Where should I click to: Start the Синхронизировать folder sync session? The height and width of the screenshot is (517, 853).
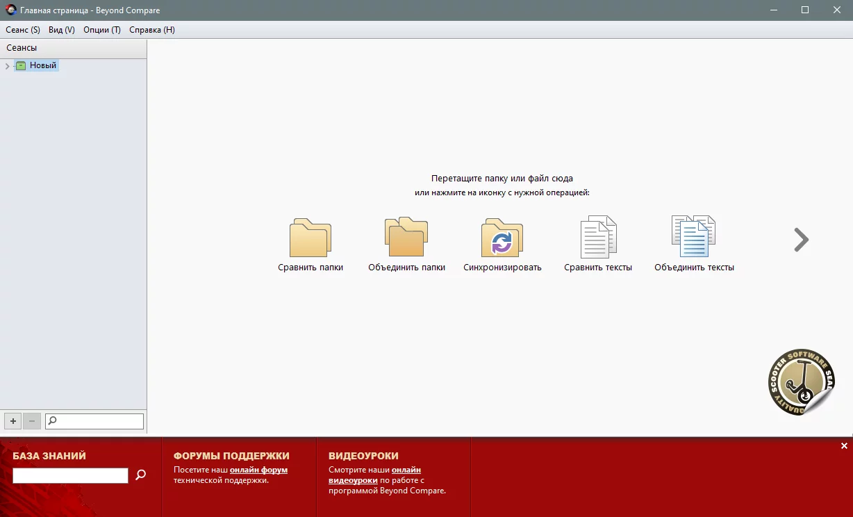(x=502, y=238)
